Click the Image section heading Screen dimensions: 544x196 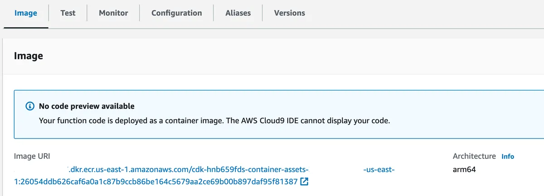pos(29,56)
